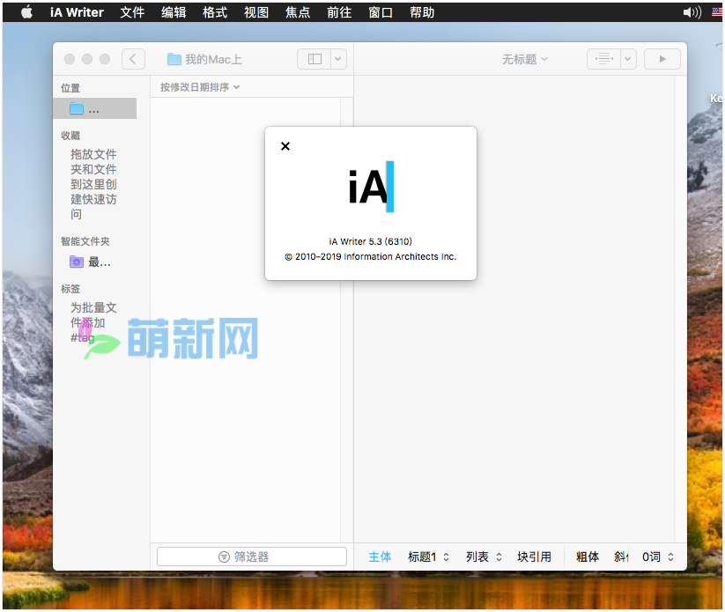The width and height of the screenshot is (725, 612).
Task: Open 按修改日期排序 sort dropdown
Action: coord(200,87)
